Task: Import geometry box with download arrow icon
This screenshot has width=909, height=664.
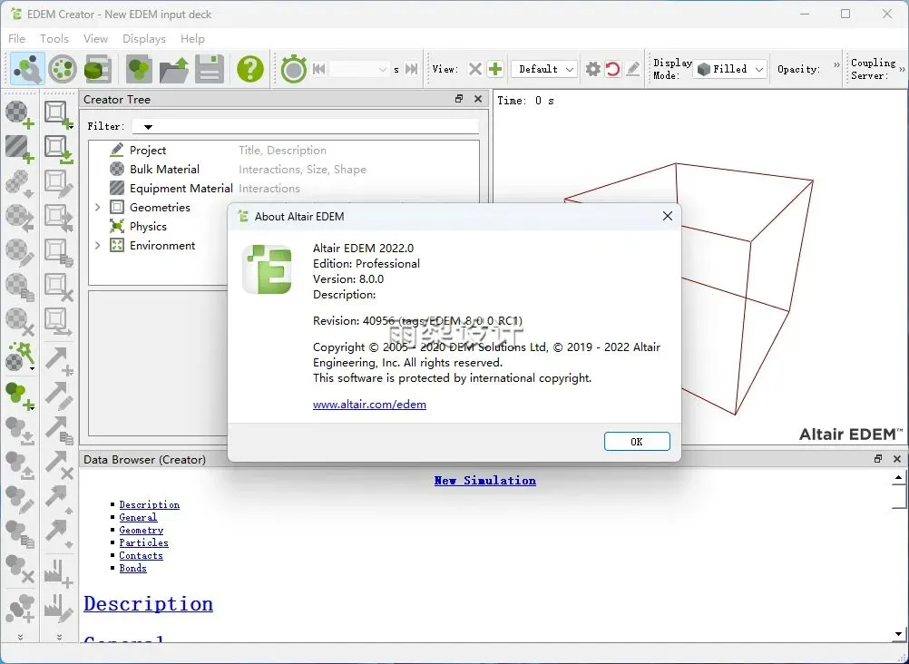Action: [59, 149]
